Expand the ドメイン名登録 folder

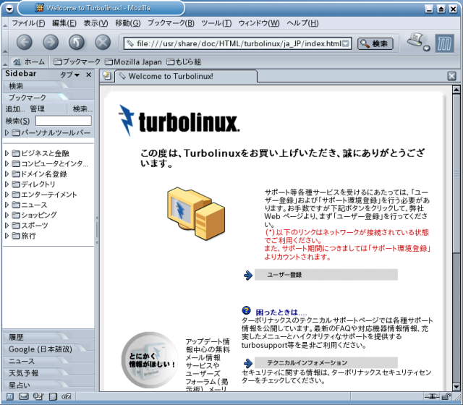7,174
